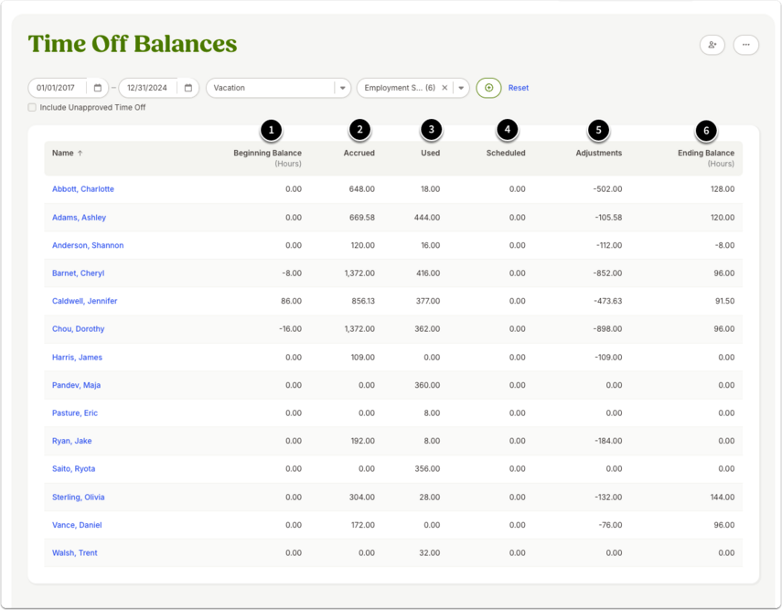This screenshot has width=782, height=610.
Task: Open Sterling, Olivia employee link
Action: point(79,498)
